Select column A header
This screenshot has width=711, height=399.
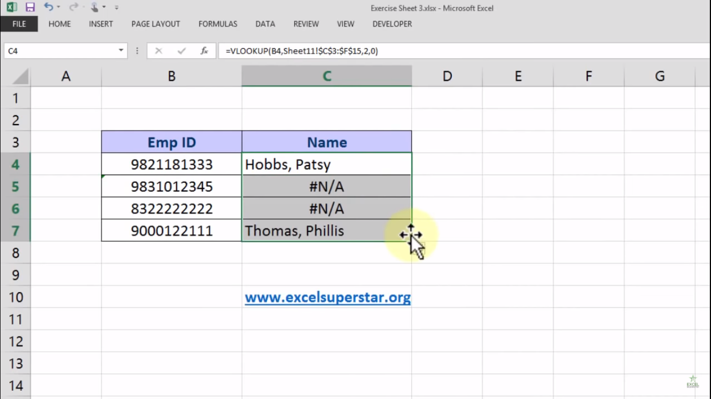click(66, 76)
